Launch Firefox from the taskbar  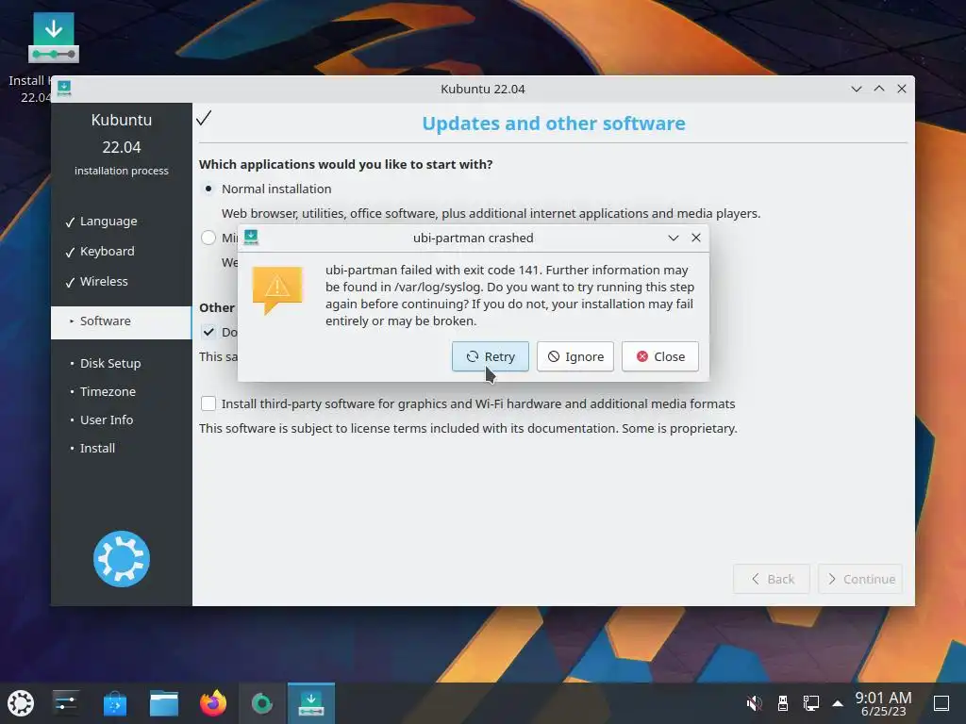click(213, 703)
